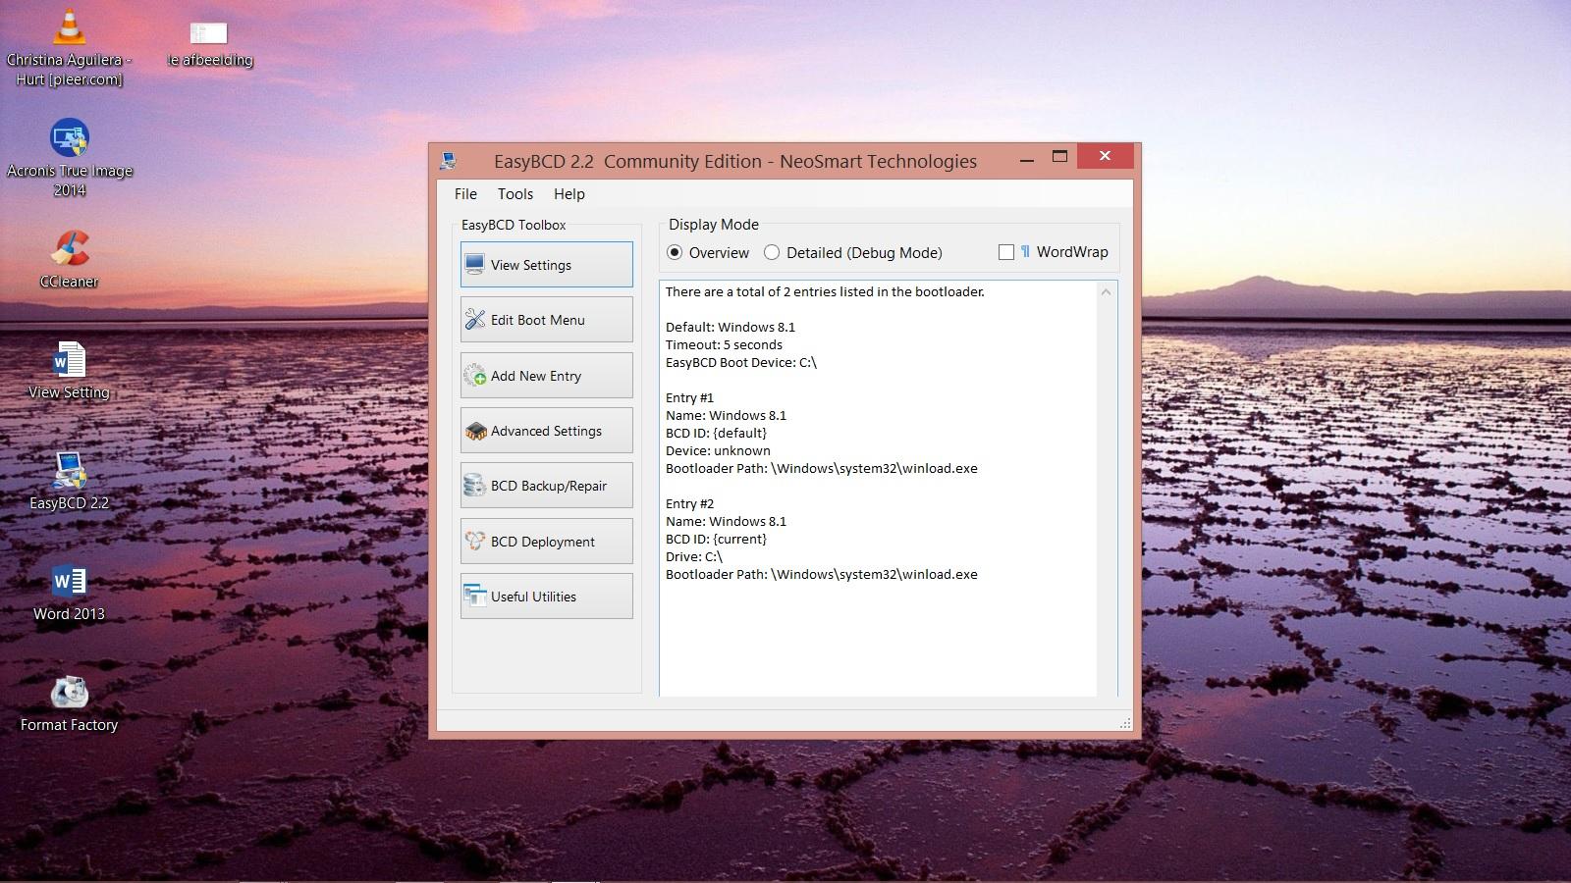
Task: Open the File menu
Action: tap(465, 194)
